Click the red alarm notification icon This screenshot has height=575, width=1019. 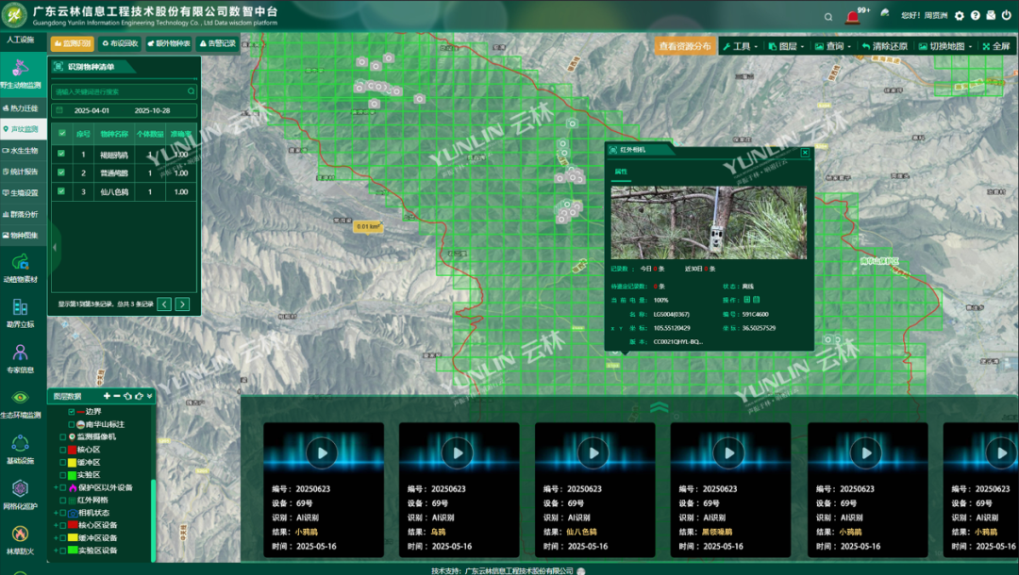(x=853, y=16)
